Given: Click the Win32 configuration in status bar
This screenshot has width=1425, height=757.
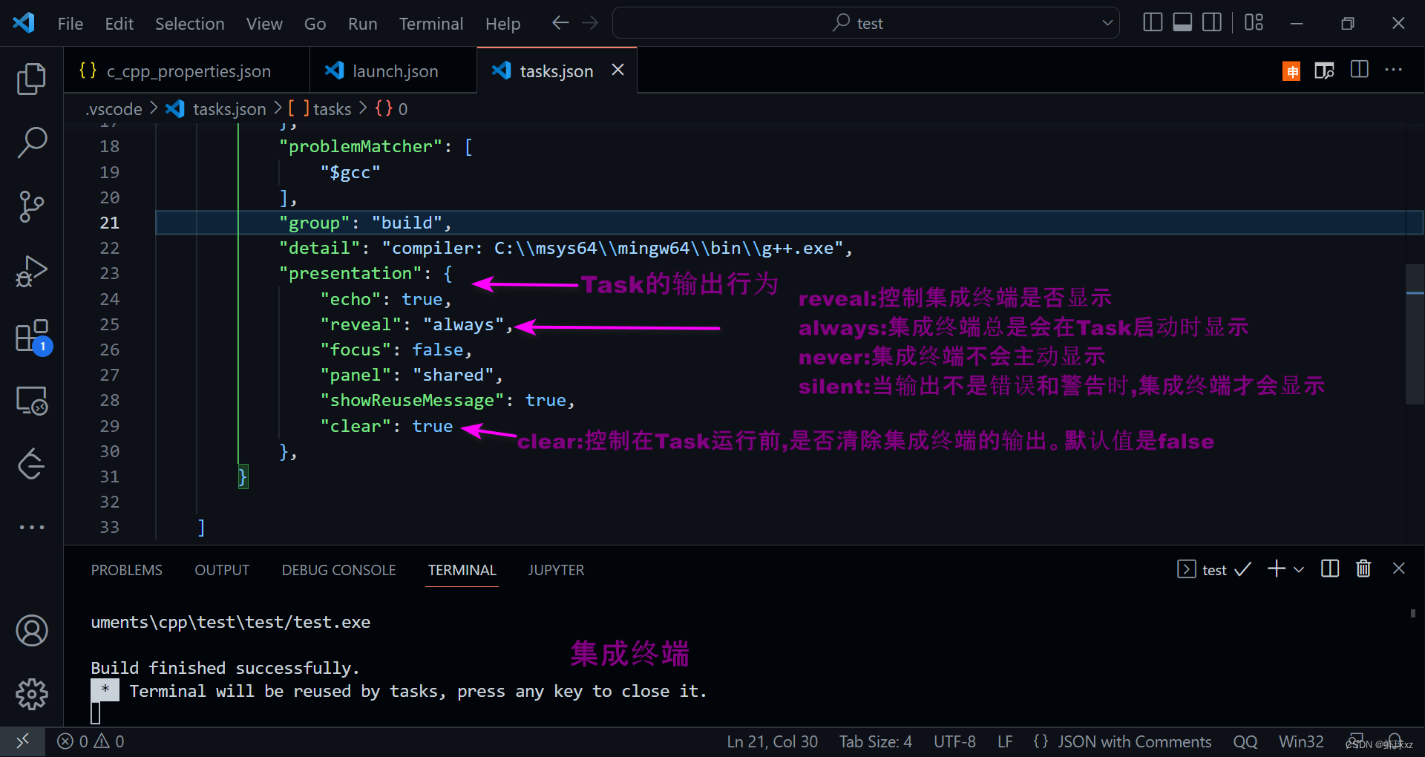Looking at the screenshot, I should pos(1301,741).
